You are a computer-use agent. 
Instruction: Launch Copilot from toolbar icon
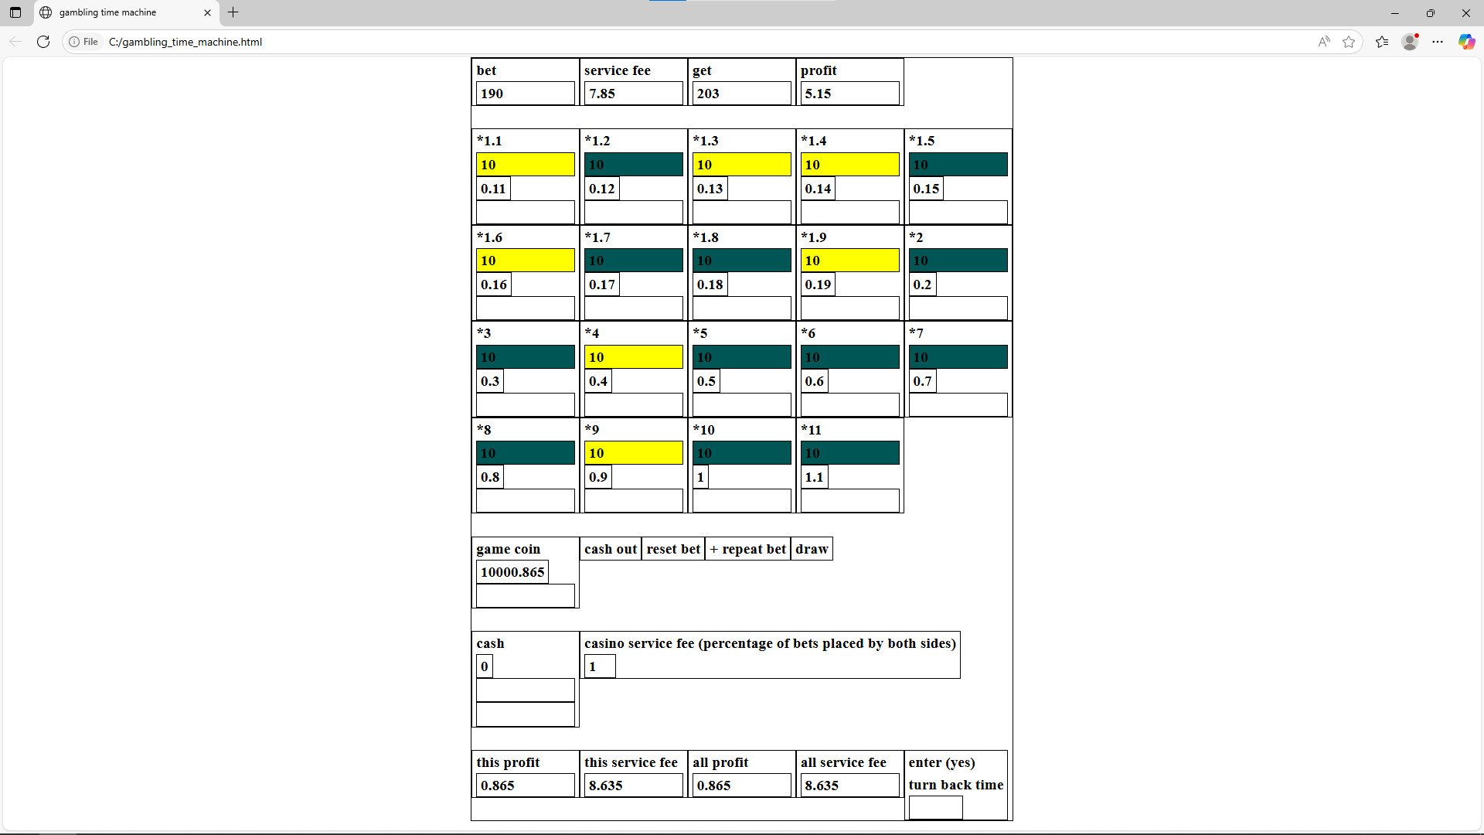point(1466,42)
